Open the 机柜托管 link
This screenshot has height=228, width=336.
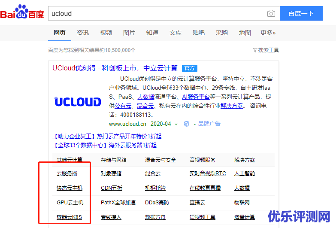tap(155, 188)
